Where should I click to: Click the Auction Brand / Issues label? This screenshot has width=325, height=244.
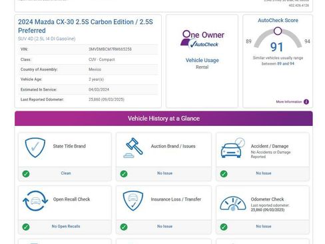point(173,146)
